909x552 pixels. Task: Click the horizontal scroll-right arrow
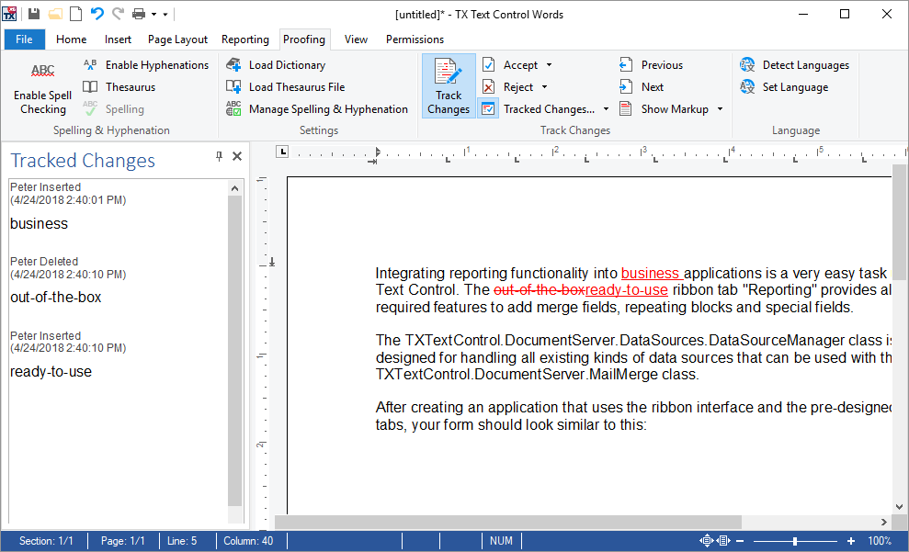coord(883,522)
